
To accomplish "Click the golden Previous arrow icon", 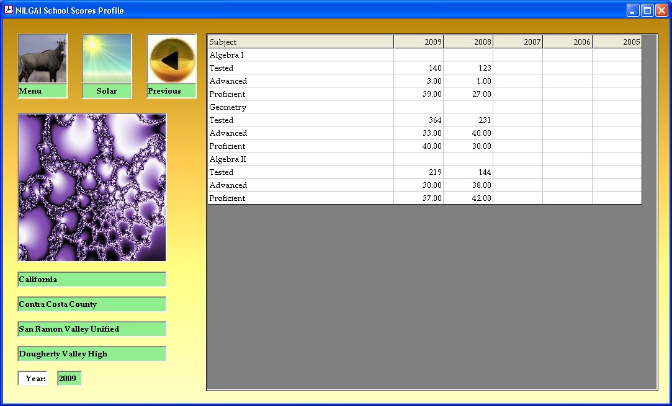I will 172,59.
